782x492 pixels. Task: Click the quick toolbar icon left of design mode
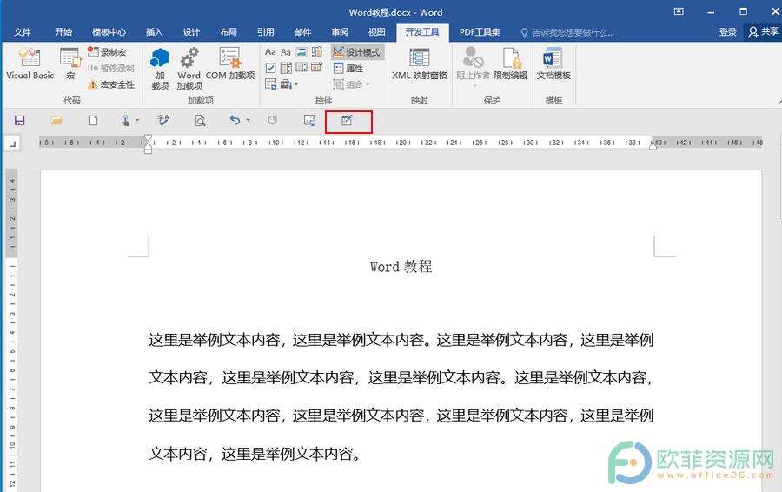(x=309, y=120)
